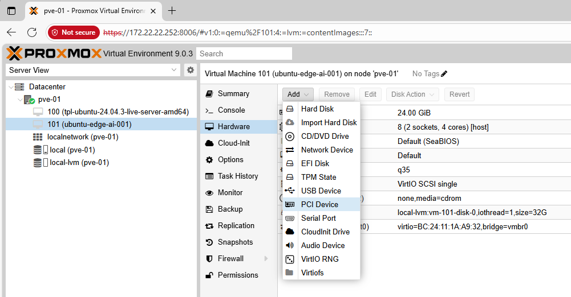Open a new browser tab
The height and width of the screenshot is (297, 571).
click(172, 11)
